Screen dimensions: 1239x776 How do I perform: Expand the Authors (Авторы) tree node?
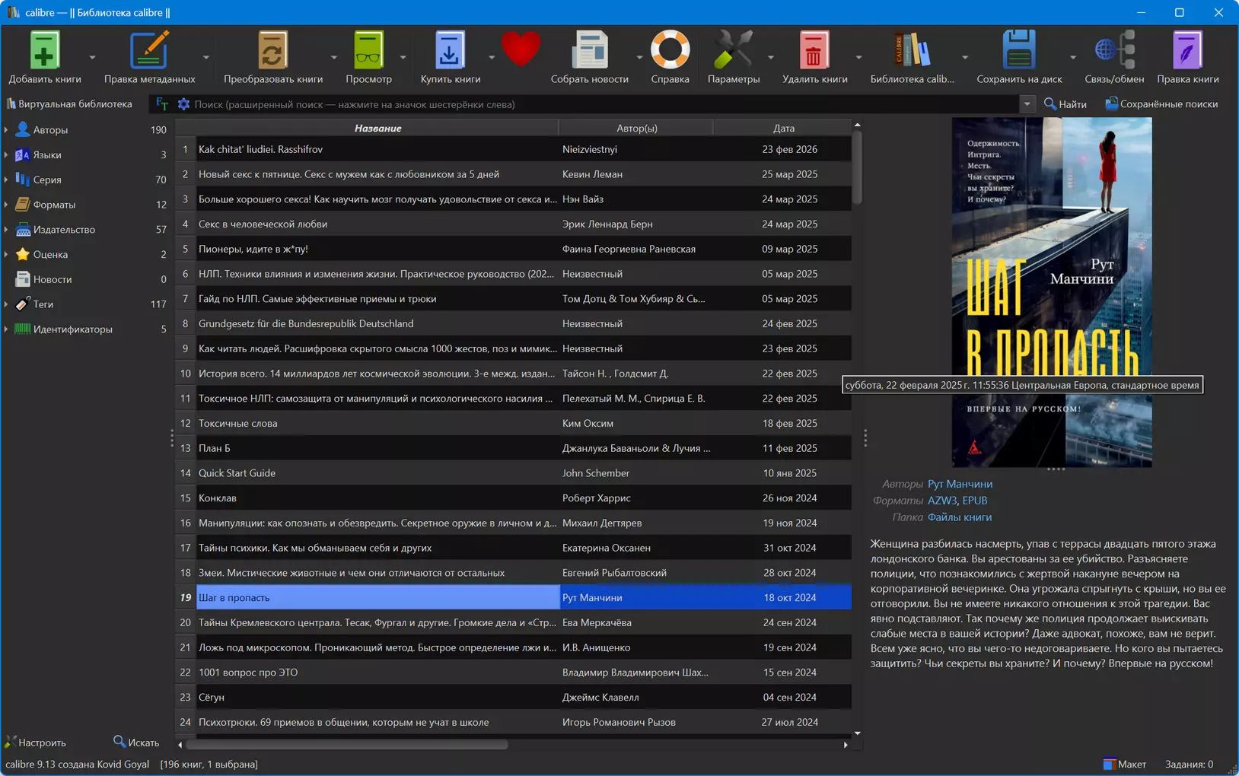[6, 130]
